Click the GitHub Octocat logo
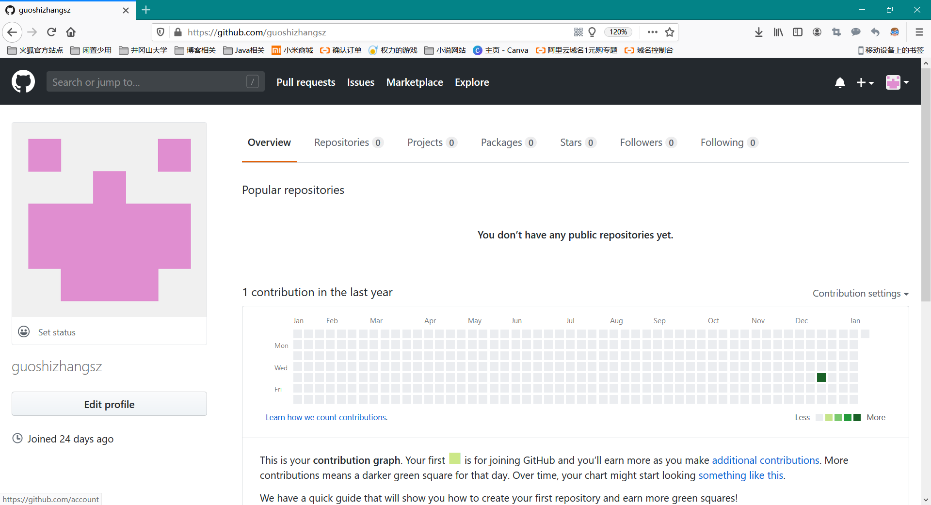The height and width of the screenshot is (505, 931). tap(23, 81)
